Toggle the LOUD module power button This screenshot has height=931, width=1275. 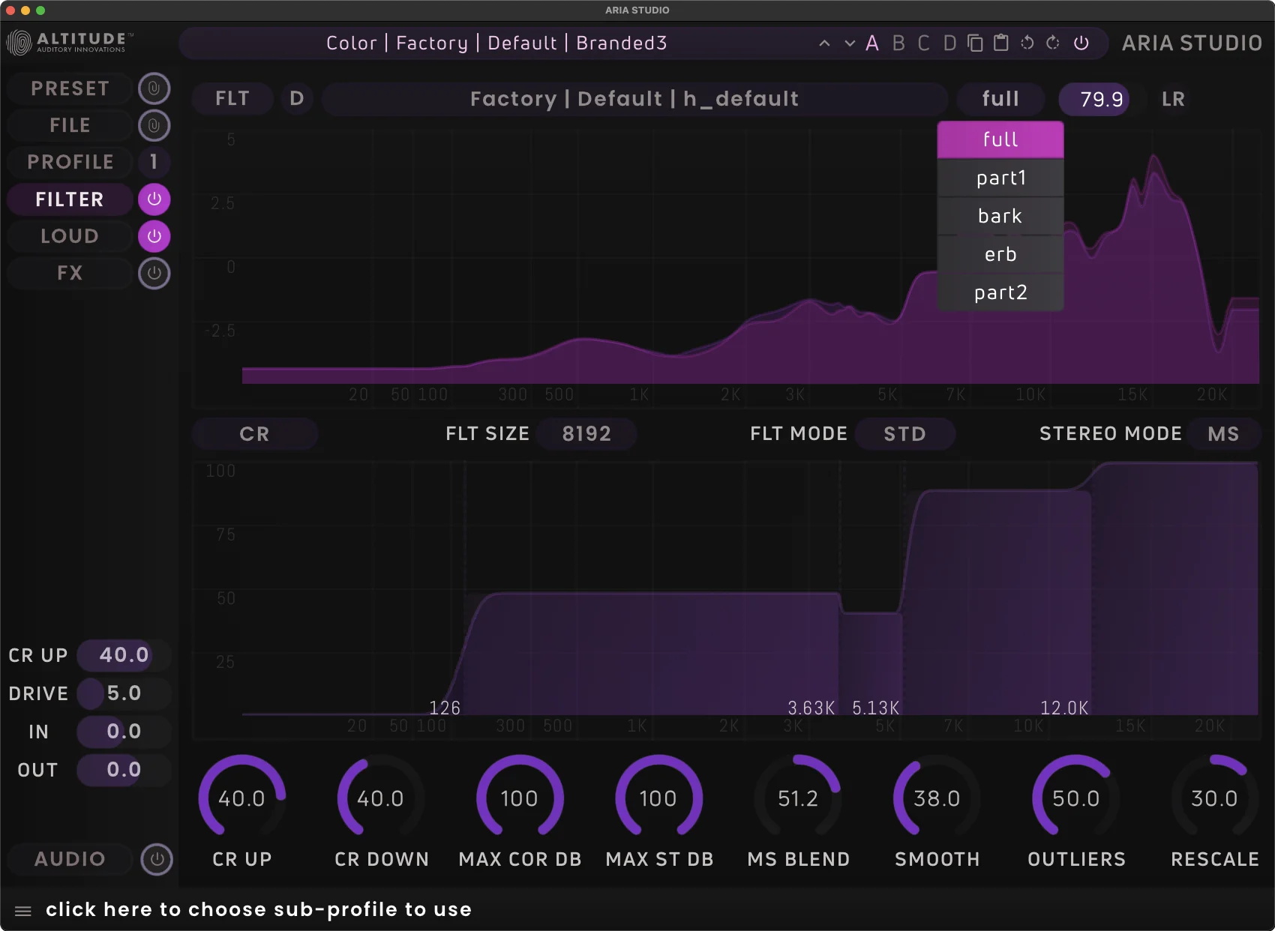pyautogui.click(x=154, y=236)
